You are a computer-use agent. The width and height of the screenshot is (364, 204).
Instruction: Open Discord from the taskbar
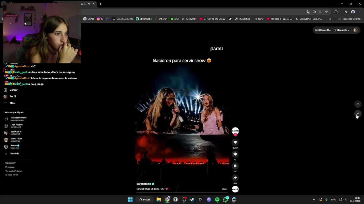coord(209,199)
